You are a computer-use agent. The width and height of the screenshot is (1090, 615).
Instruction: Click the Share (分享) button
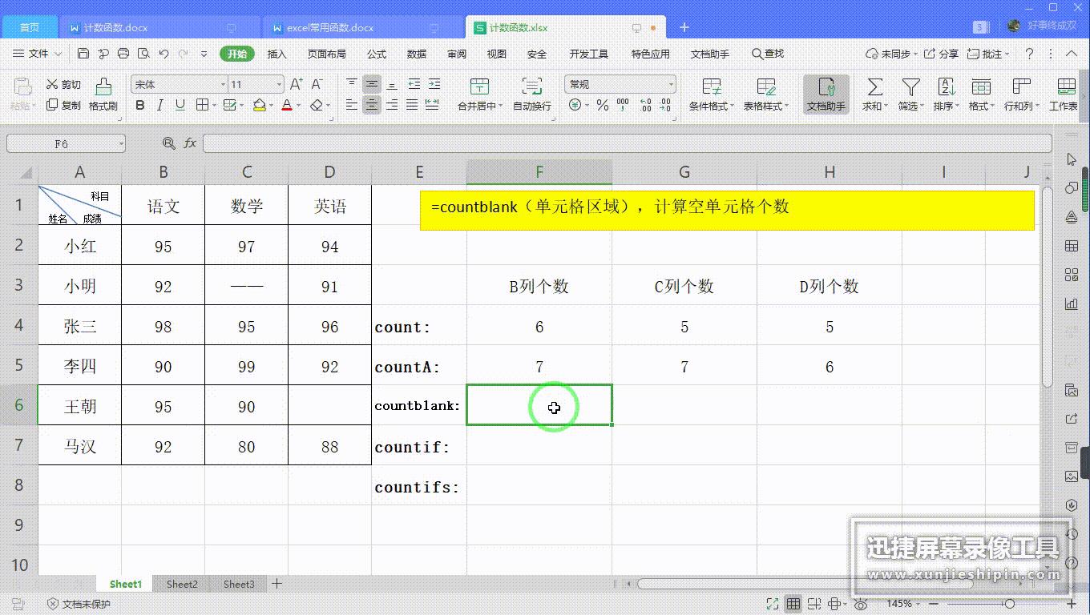pyautogui.click(x=941, y=54)
